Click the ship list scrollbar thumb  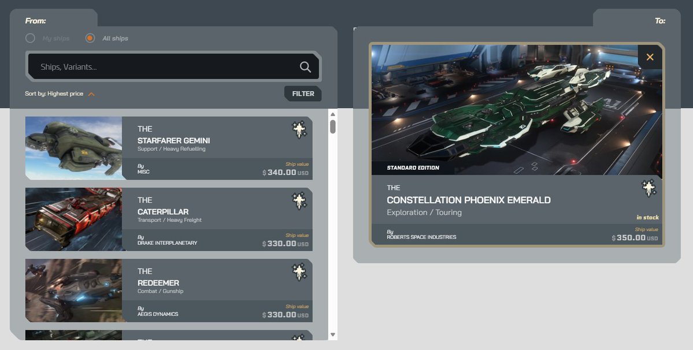(333, 126)
